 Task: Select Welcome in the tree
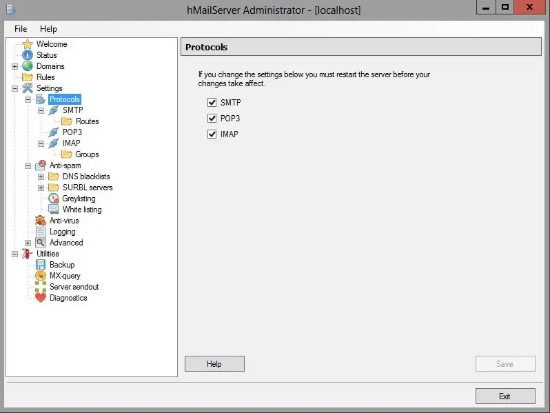click(x=52, y=44)
